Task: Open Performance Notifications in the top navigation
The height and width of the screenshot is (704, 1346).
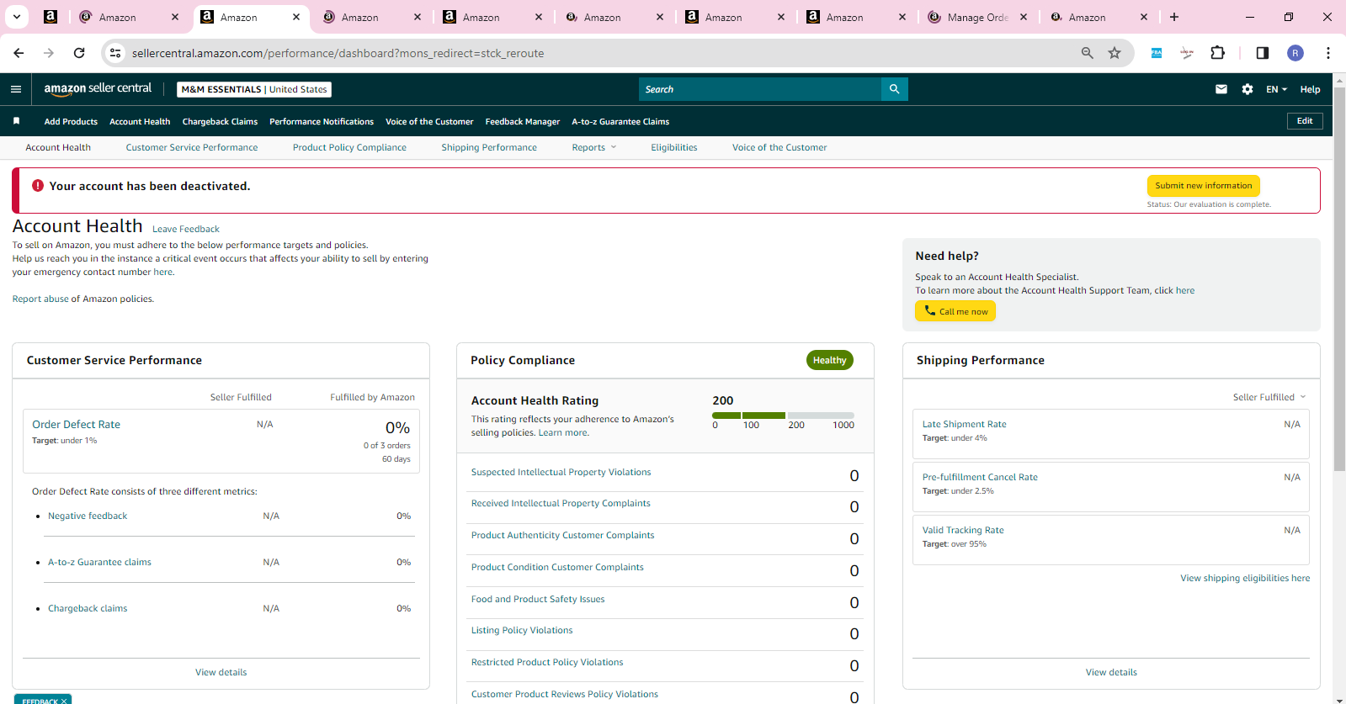Action: tap(322, 121)
